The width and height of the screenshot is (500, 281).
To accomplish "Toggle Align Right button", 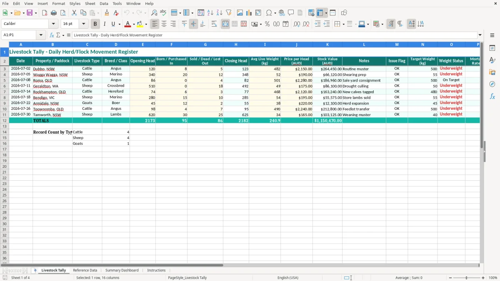I will pos(173,24).
